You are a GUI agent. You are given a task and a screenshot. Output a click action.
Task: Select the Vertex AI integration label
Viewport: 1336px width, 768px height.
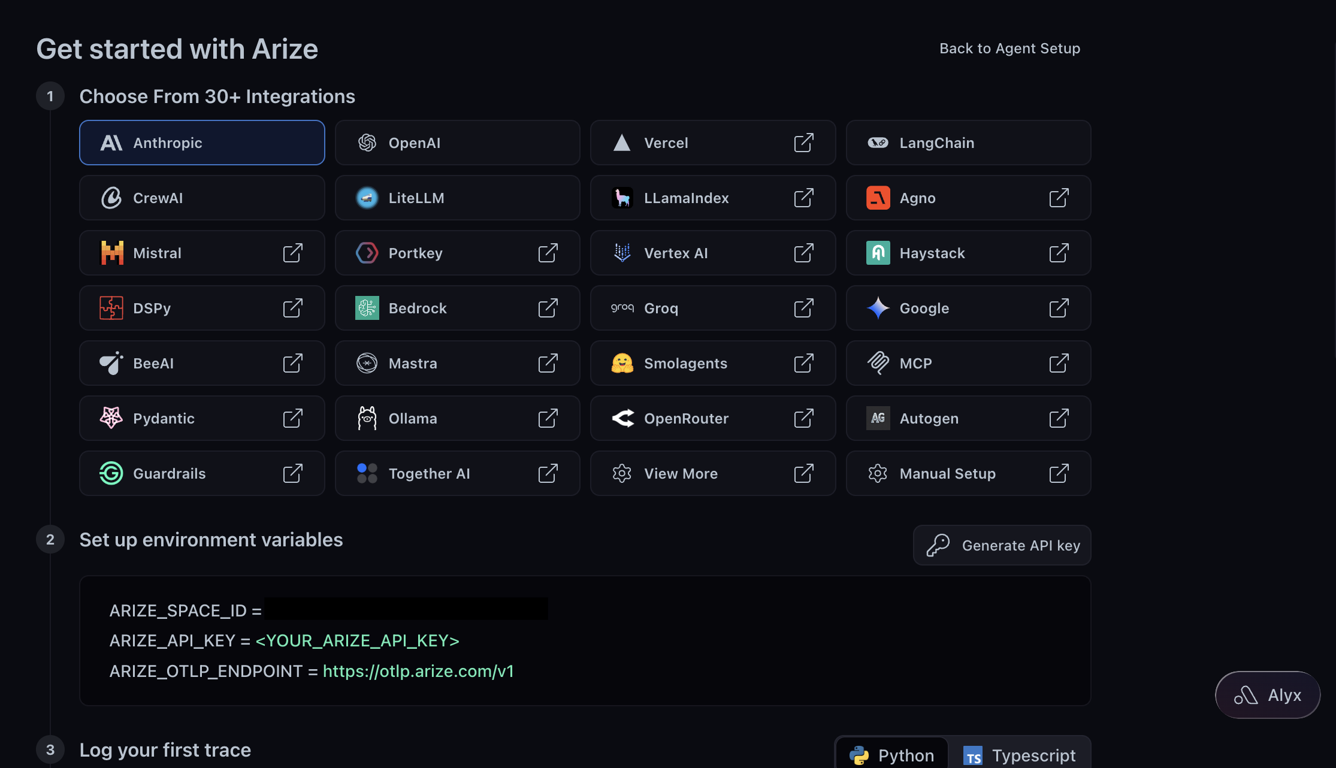676,253
